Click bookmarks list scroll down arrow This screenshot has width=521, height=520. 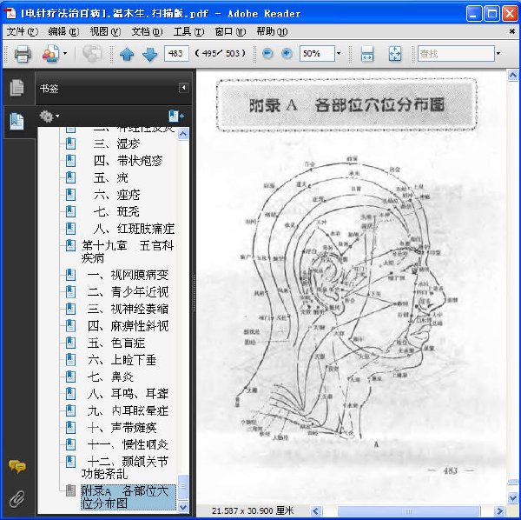(183, 507)
